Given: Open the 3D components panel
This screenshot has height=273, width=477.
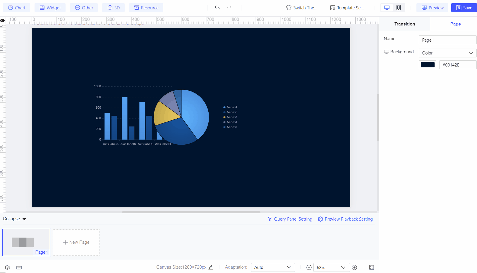Looking at the screenshot, I should tap(113, 8).
